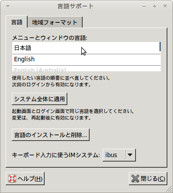Click the X icon on the 閉じる button
Image resolution: width=173 pixels, height=193 pixels.
click(135, 179)
